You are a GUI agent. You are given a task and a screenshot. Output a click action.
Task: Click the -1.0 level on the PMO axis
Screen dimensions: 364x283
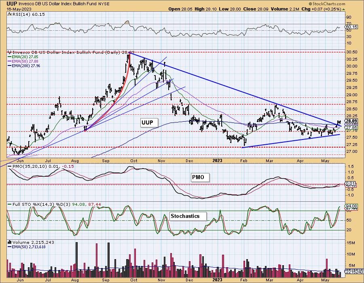click(351, 195)
